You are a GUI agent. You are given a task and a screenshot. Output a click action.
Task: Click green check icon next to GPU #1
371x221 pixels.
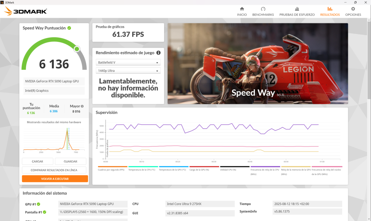click(x=38, y=204)
